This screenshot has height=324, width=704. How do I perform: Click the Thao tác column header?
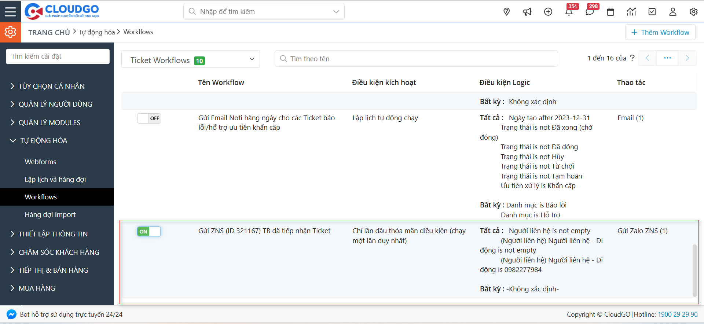(x=631, y=82)
